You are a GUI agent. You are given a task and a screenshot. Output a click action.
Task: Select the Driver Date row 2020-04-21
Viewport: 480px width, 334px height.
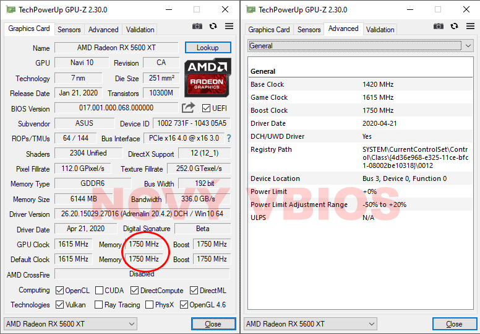(x=361, y=123)
